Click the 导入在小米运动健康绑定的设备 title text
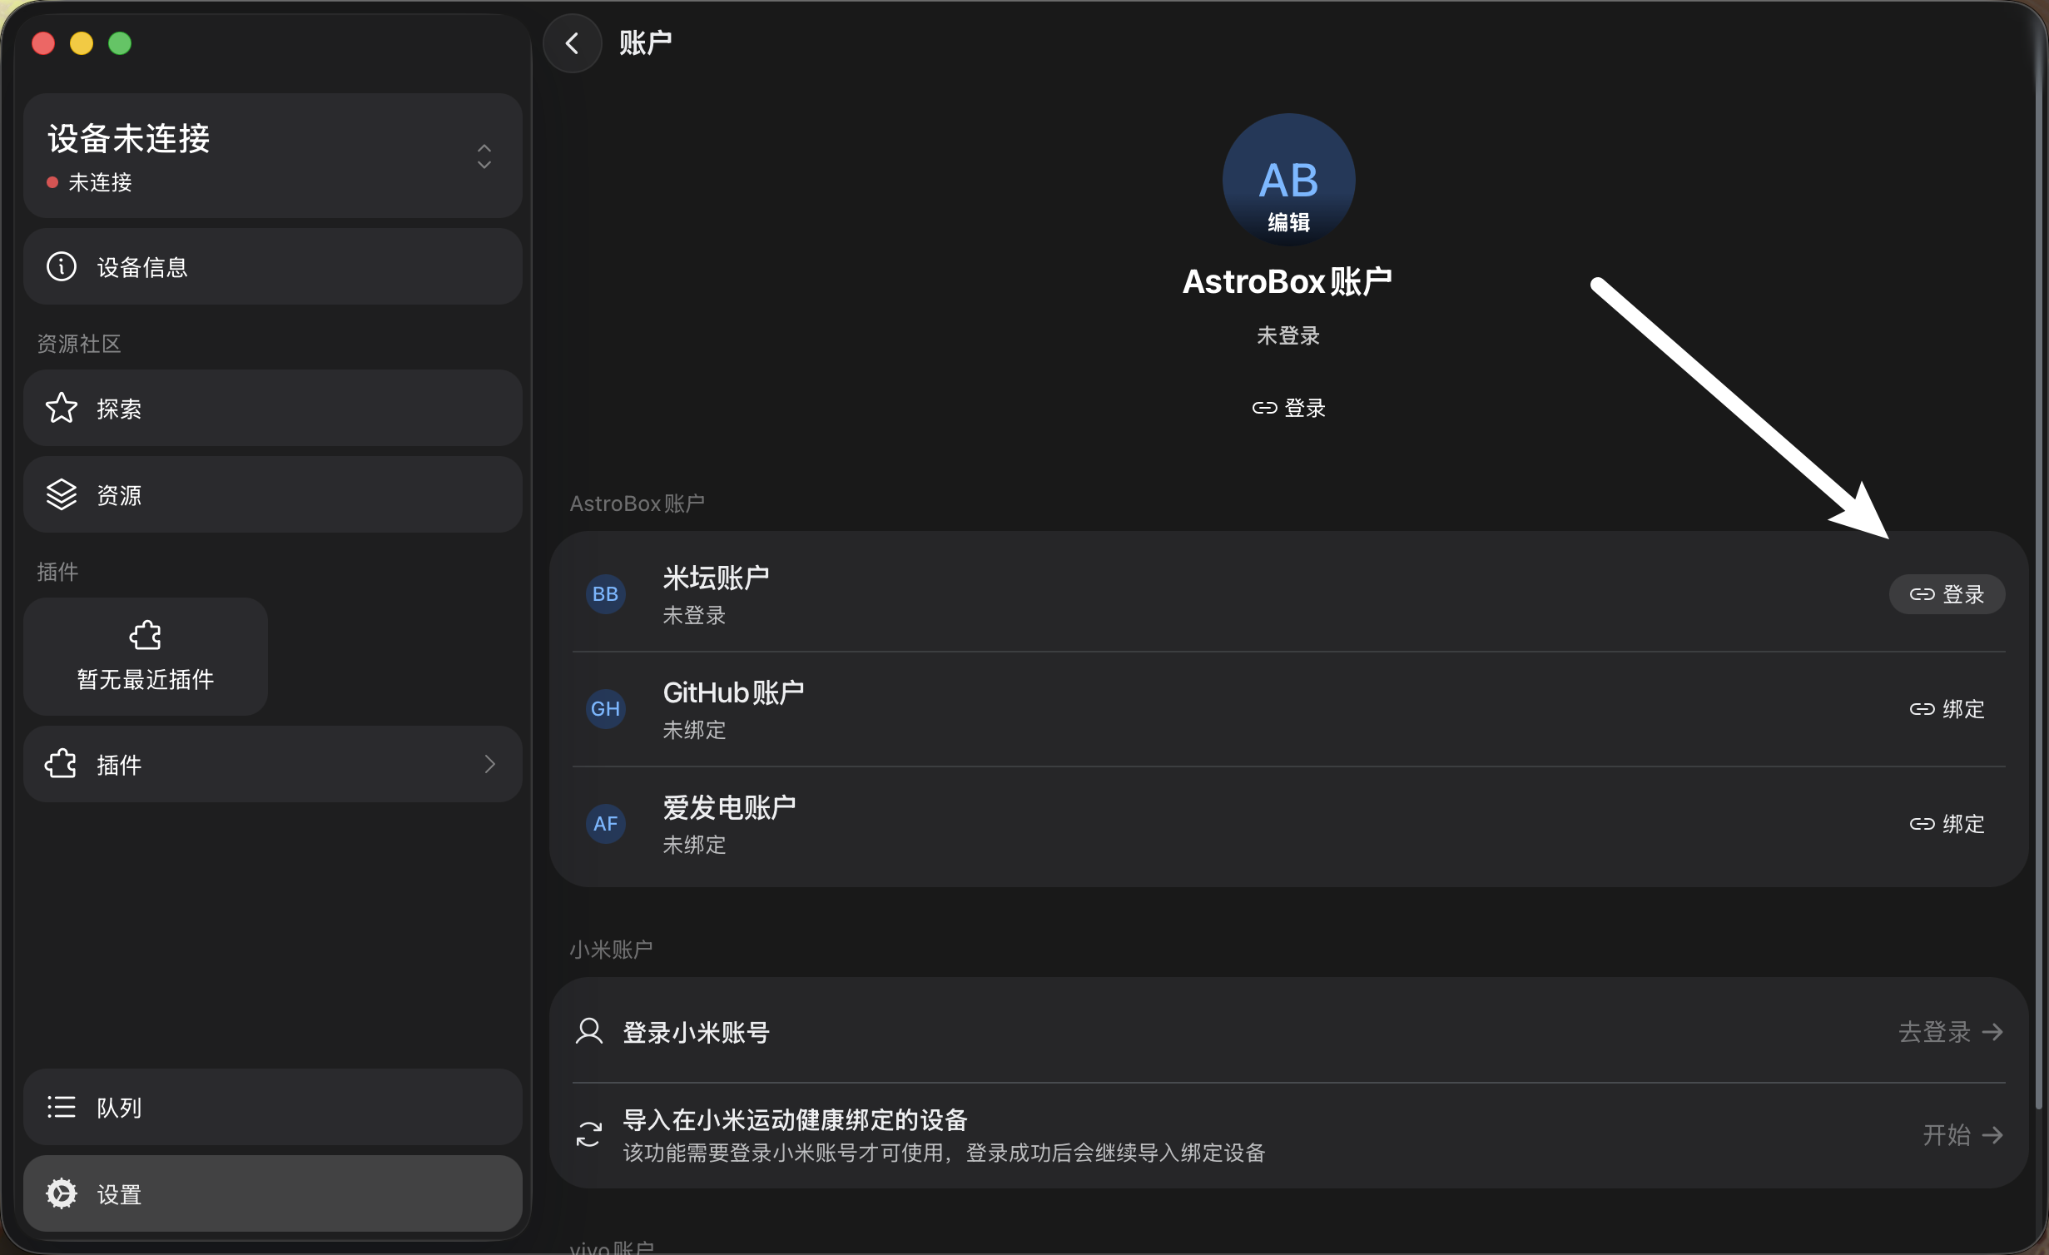Viewport: 2049px width, 1255px height. click(795, 1119)
